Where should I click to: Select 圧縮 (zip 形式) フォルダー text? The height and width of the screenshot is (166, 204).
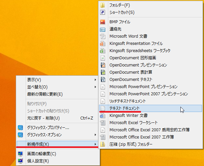(x=131, y=144)
